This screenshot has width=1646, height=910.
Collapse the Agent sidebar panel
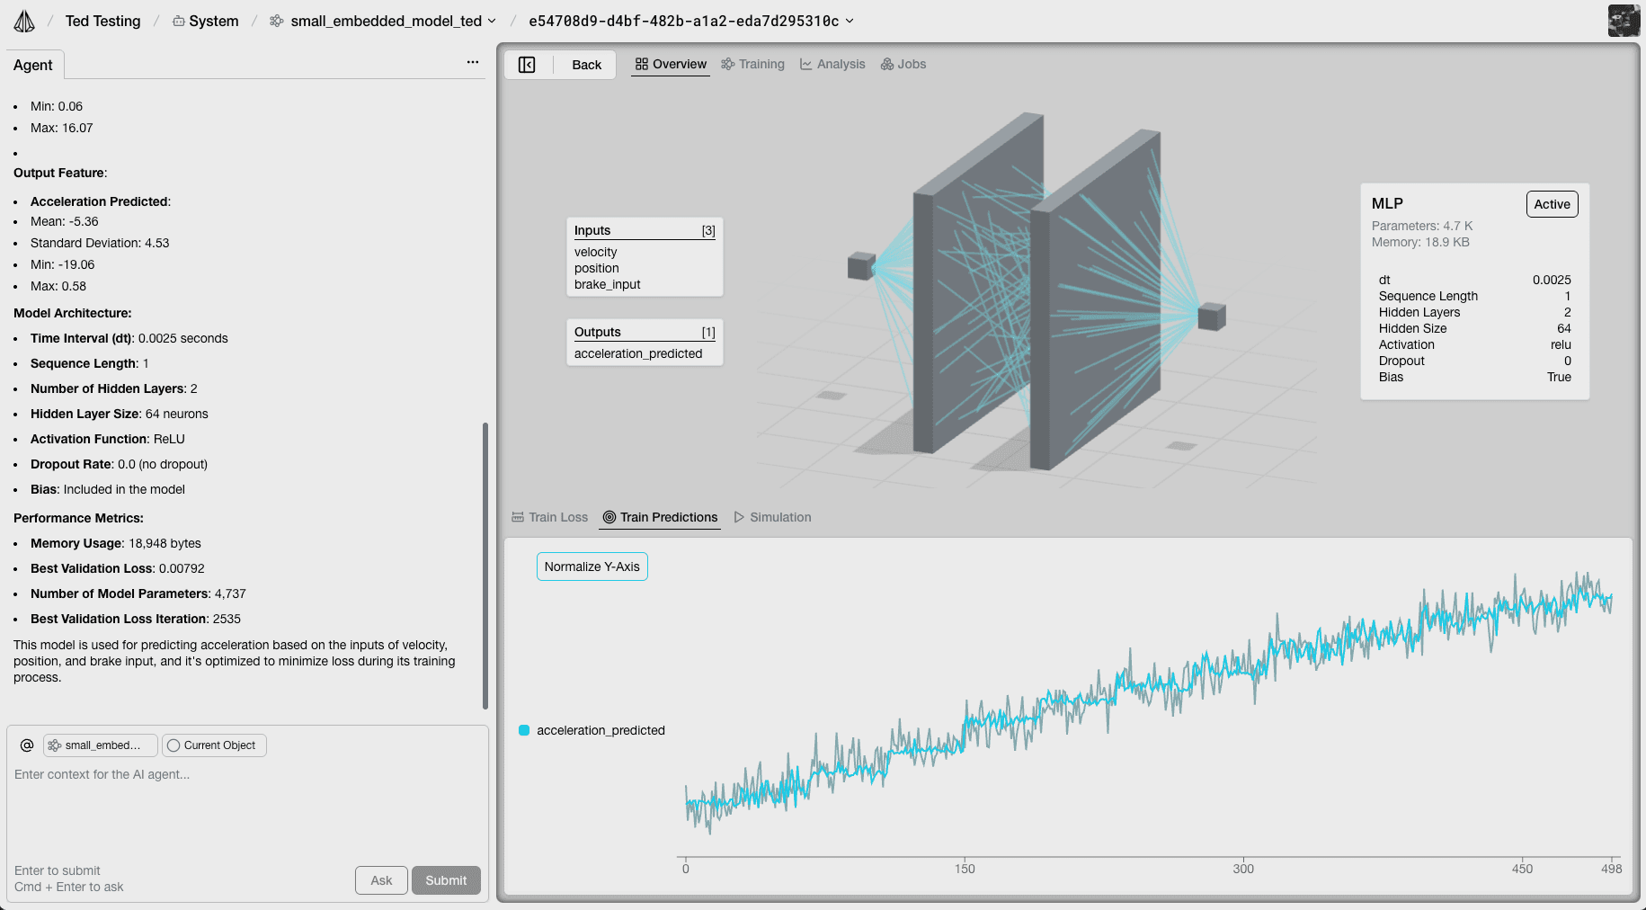pyautogui.click(x=527, y=64)
